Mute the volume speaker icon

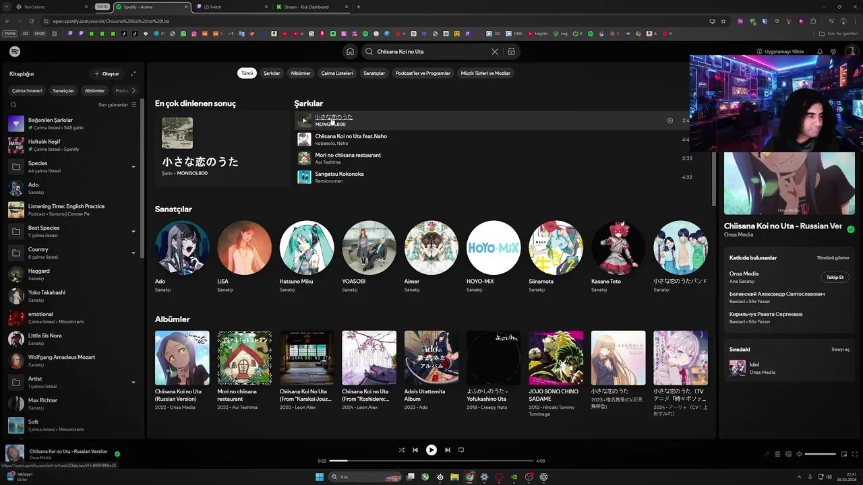(x=799, y=454)
